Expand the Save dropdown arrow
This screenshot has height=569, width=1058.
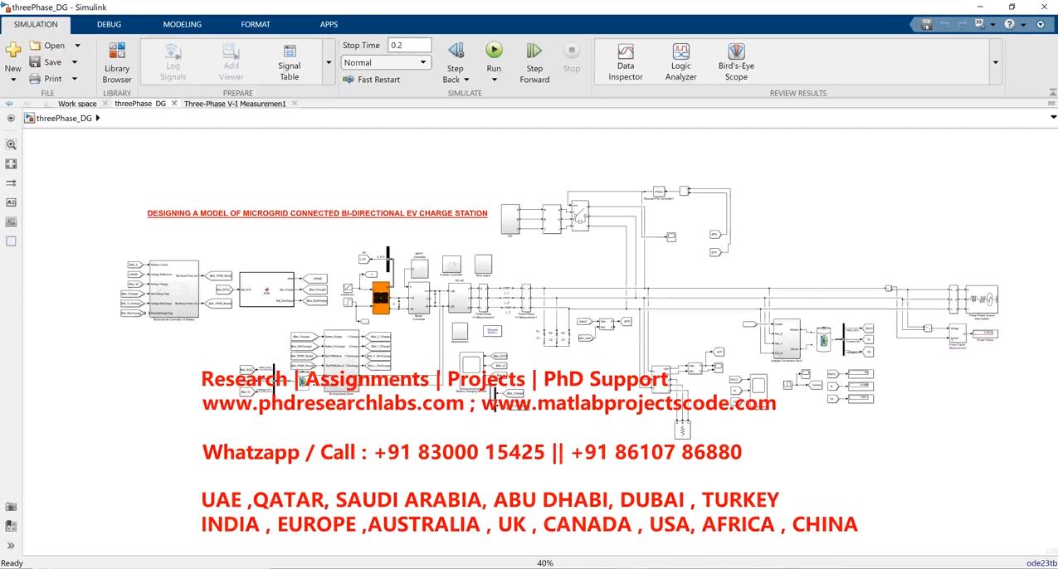coord(75,62)
